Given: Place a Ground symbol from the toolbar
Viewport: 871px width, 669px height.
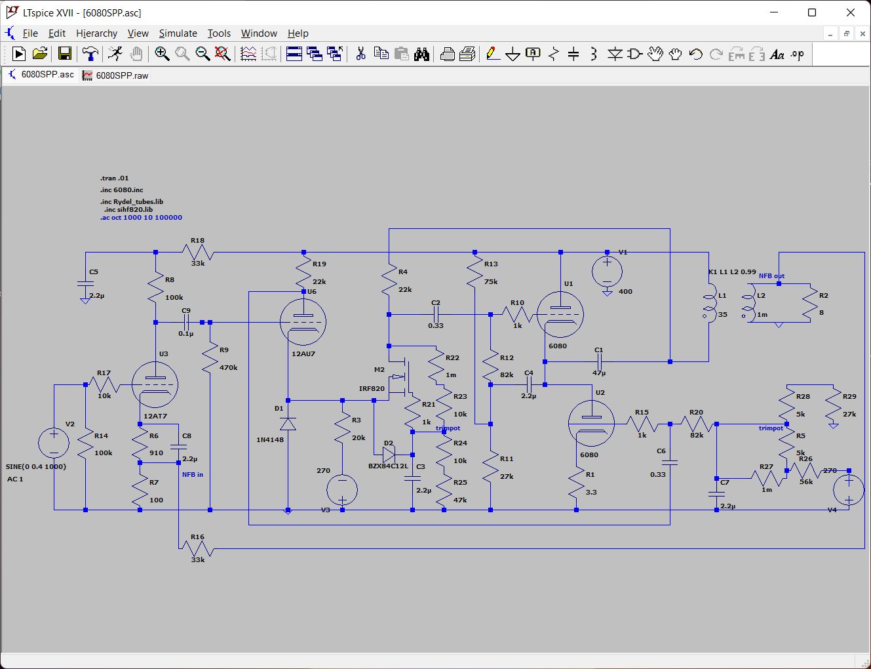Looking at the screenshot, I should (x=513, y=54).
